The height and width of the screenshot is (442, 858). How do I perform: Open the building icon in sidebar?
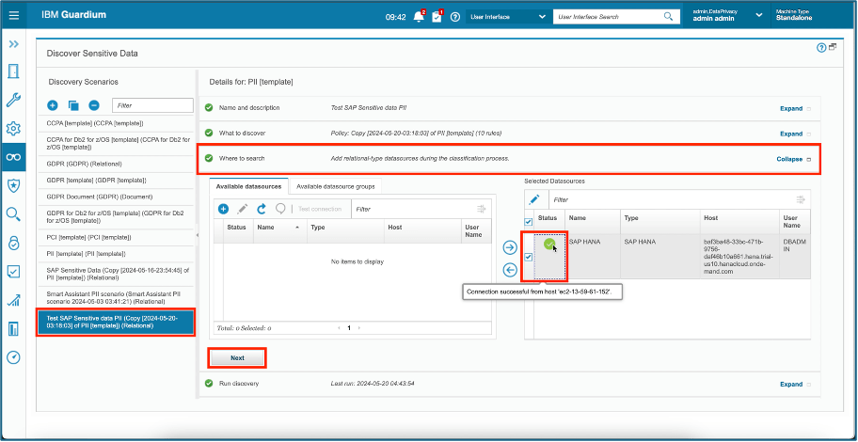[x=14, y=328]
